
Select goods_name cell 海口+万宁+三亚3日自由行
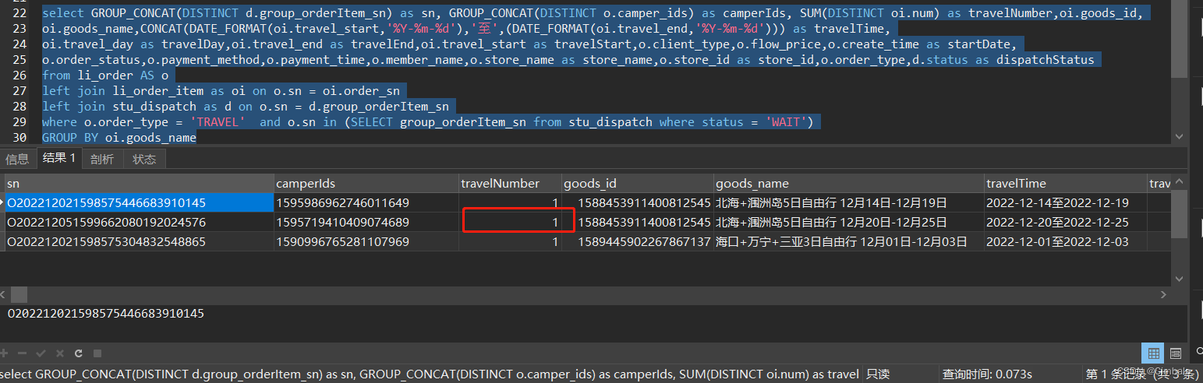click(x=848, y=242)
